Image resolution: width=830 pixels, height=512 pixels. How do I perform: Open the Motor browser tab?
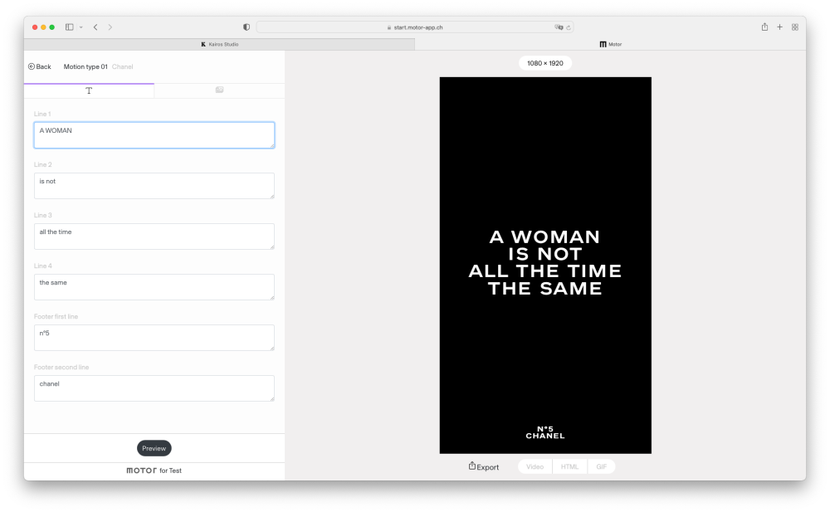610,45
